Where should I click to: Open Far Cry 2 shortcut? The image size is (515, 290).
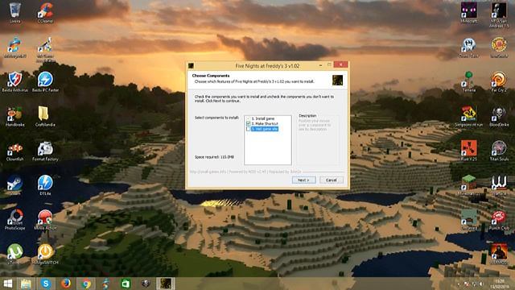[x=499, y=81]
